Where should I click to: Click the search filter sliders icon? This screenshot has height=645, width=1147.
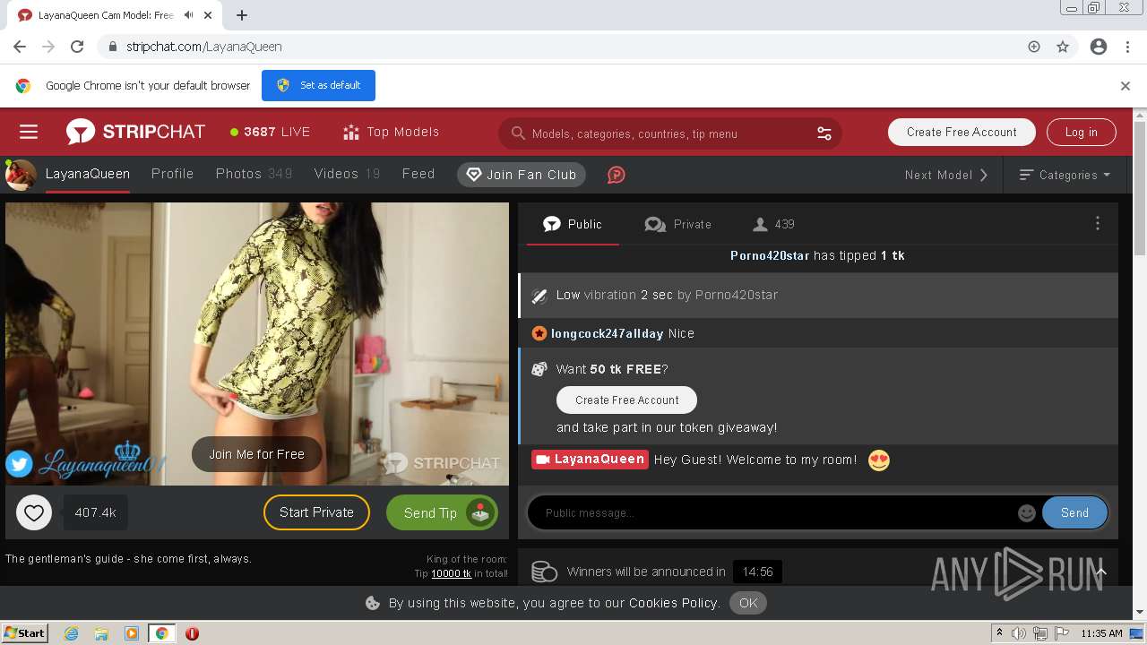[x=824, y=133]
